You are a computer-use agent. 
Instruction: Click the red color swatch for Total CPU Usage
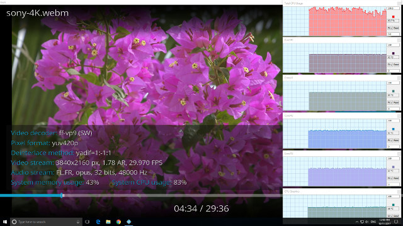click(x=393, y=17)
